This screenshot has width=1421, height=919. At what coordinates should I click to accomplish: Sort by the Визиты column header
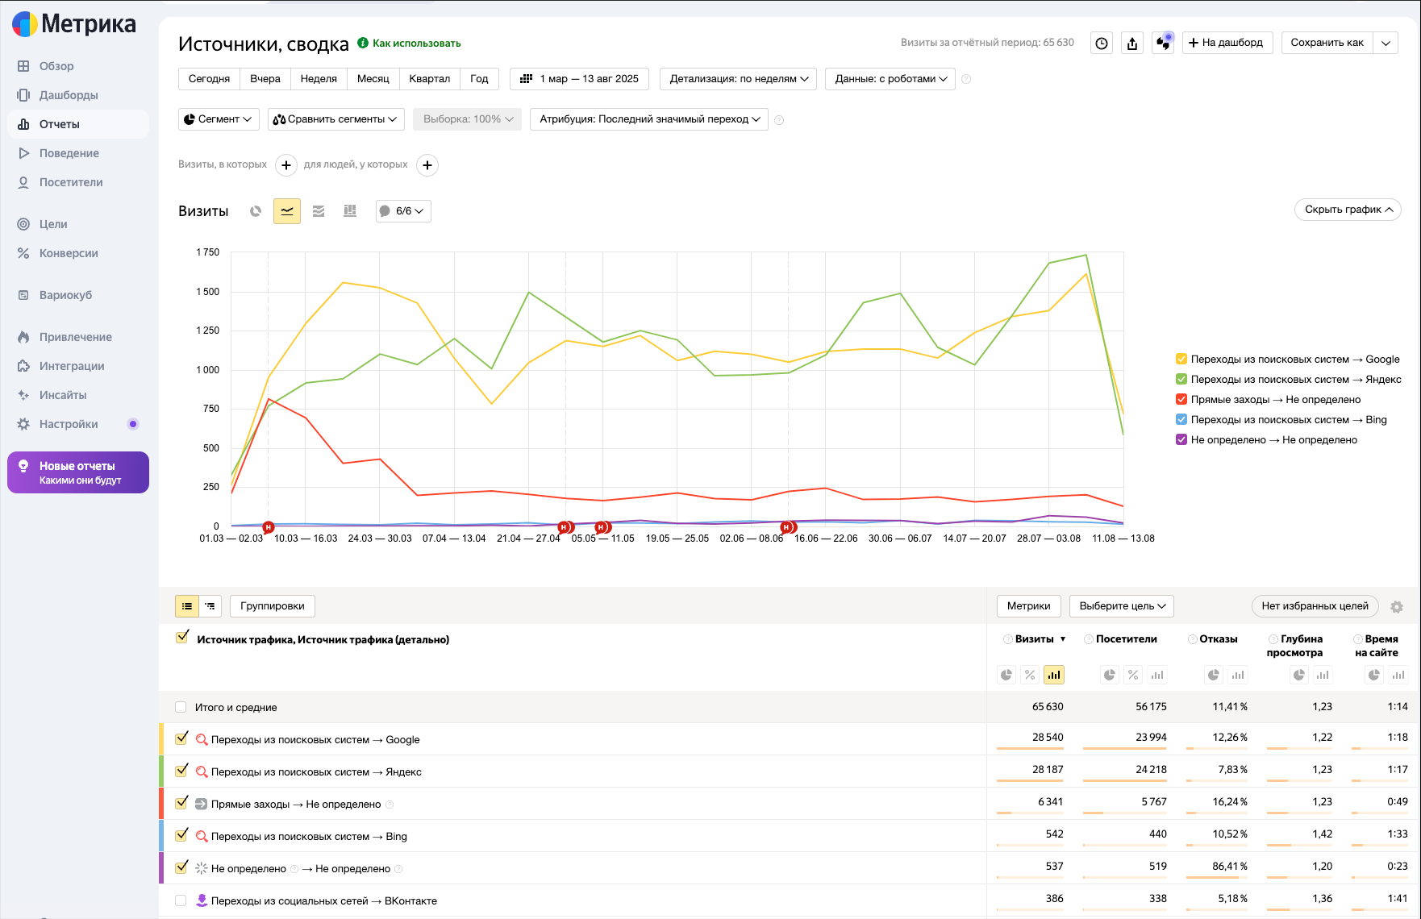click(x=1035, y=639)
